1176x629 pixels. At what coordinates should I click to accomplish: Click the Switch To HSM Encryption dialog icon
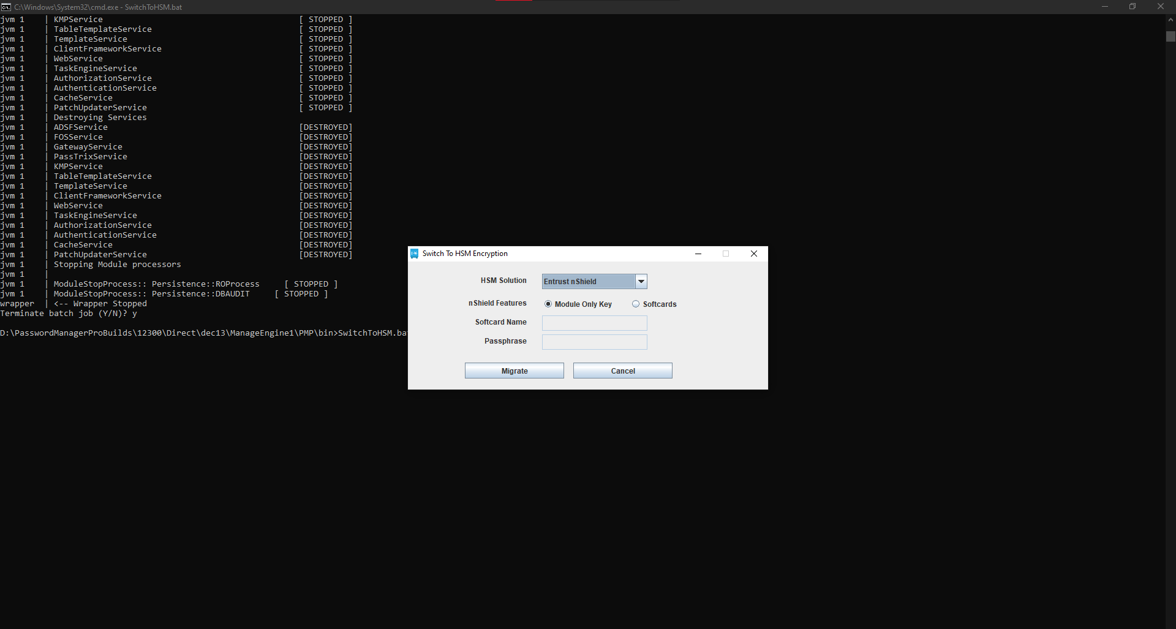point(415,254)
